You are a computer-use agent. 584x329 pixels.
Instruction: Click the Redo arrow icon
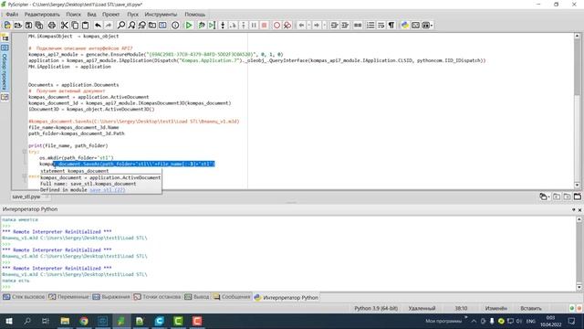(x=109, y=25)
